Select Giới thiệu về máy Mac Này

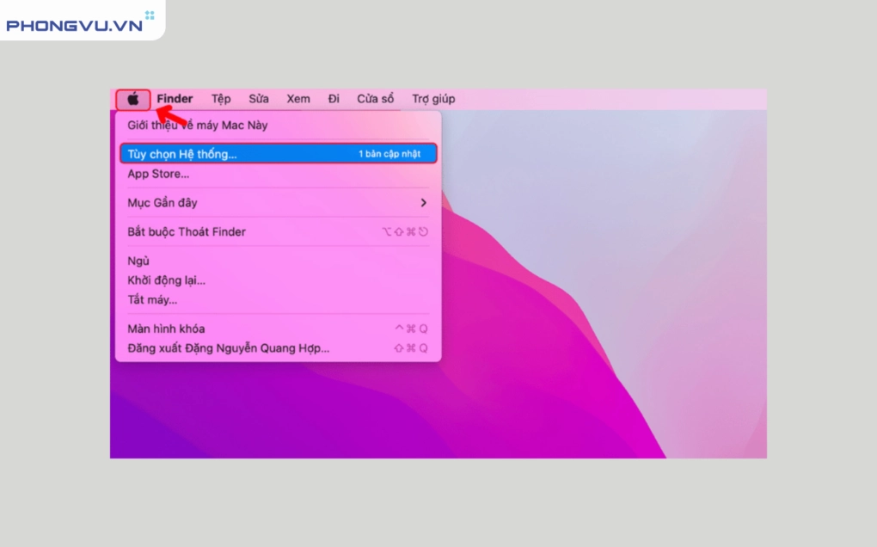pyautogui.click(x=198, y=126)
